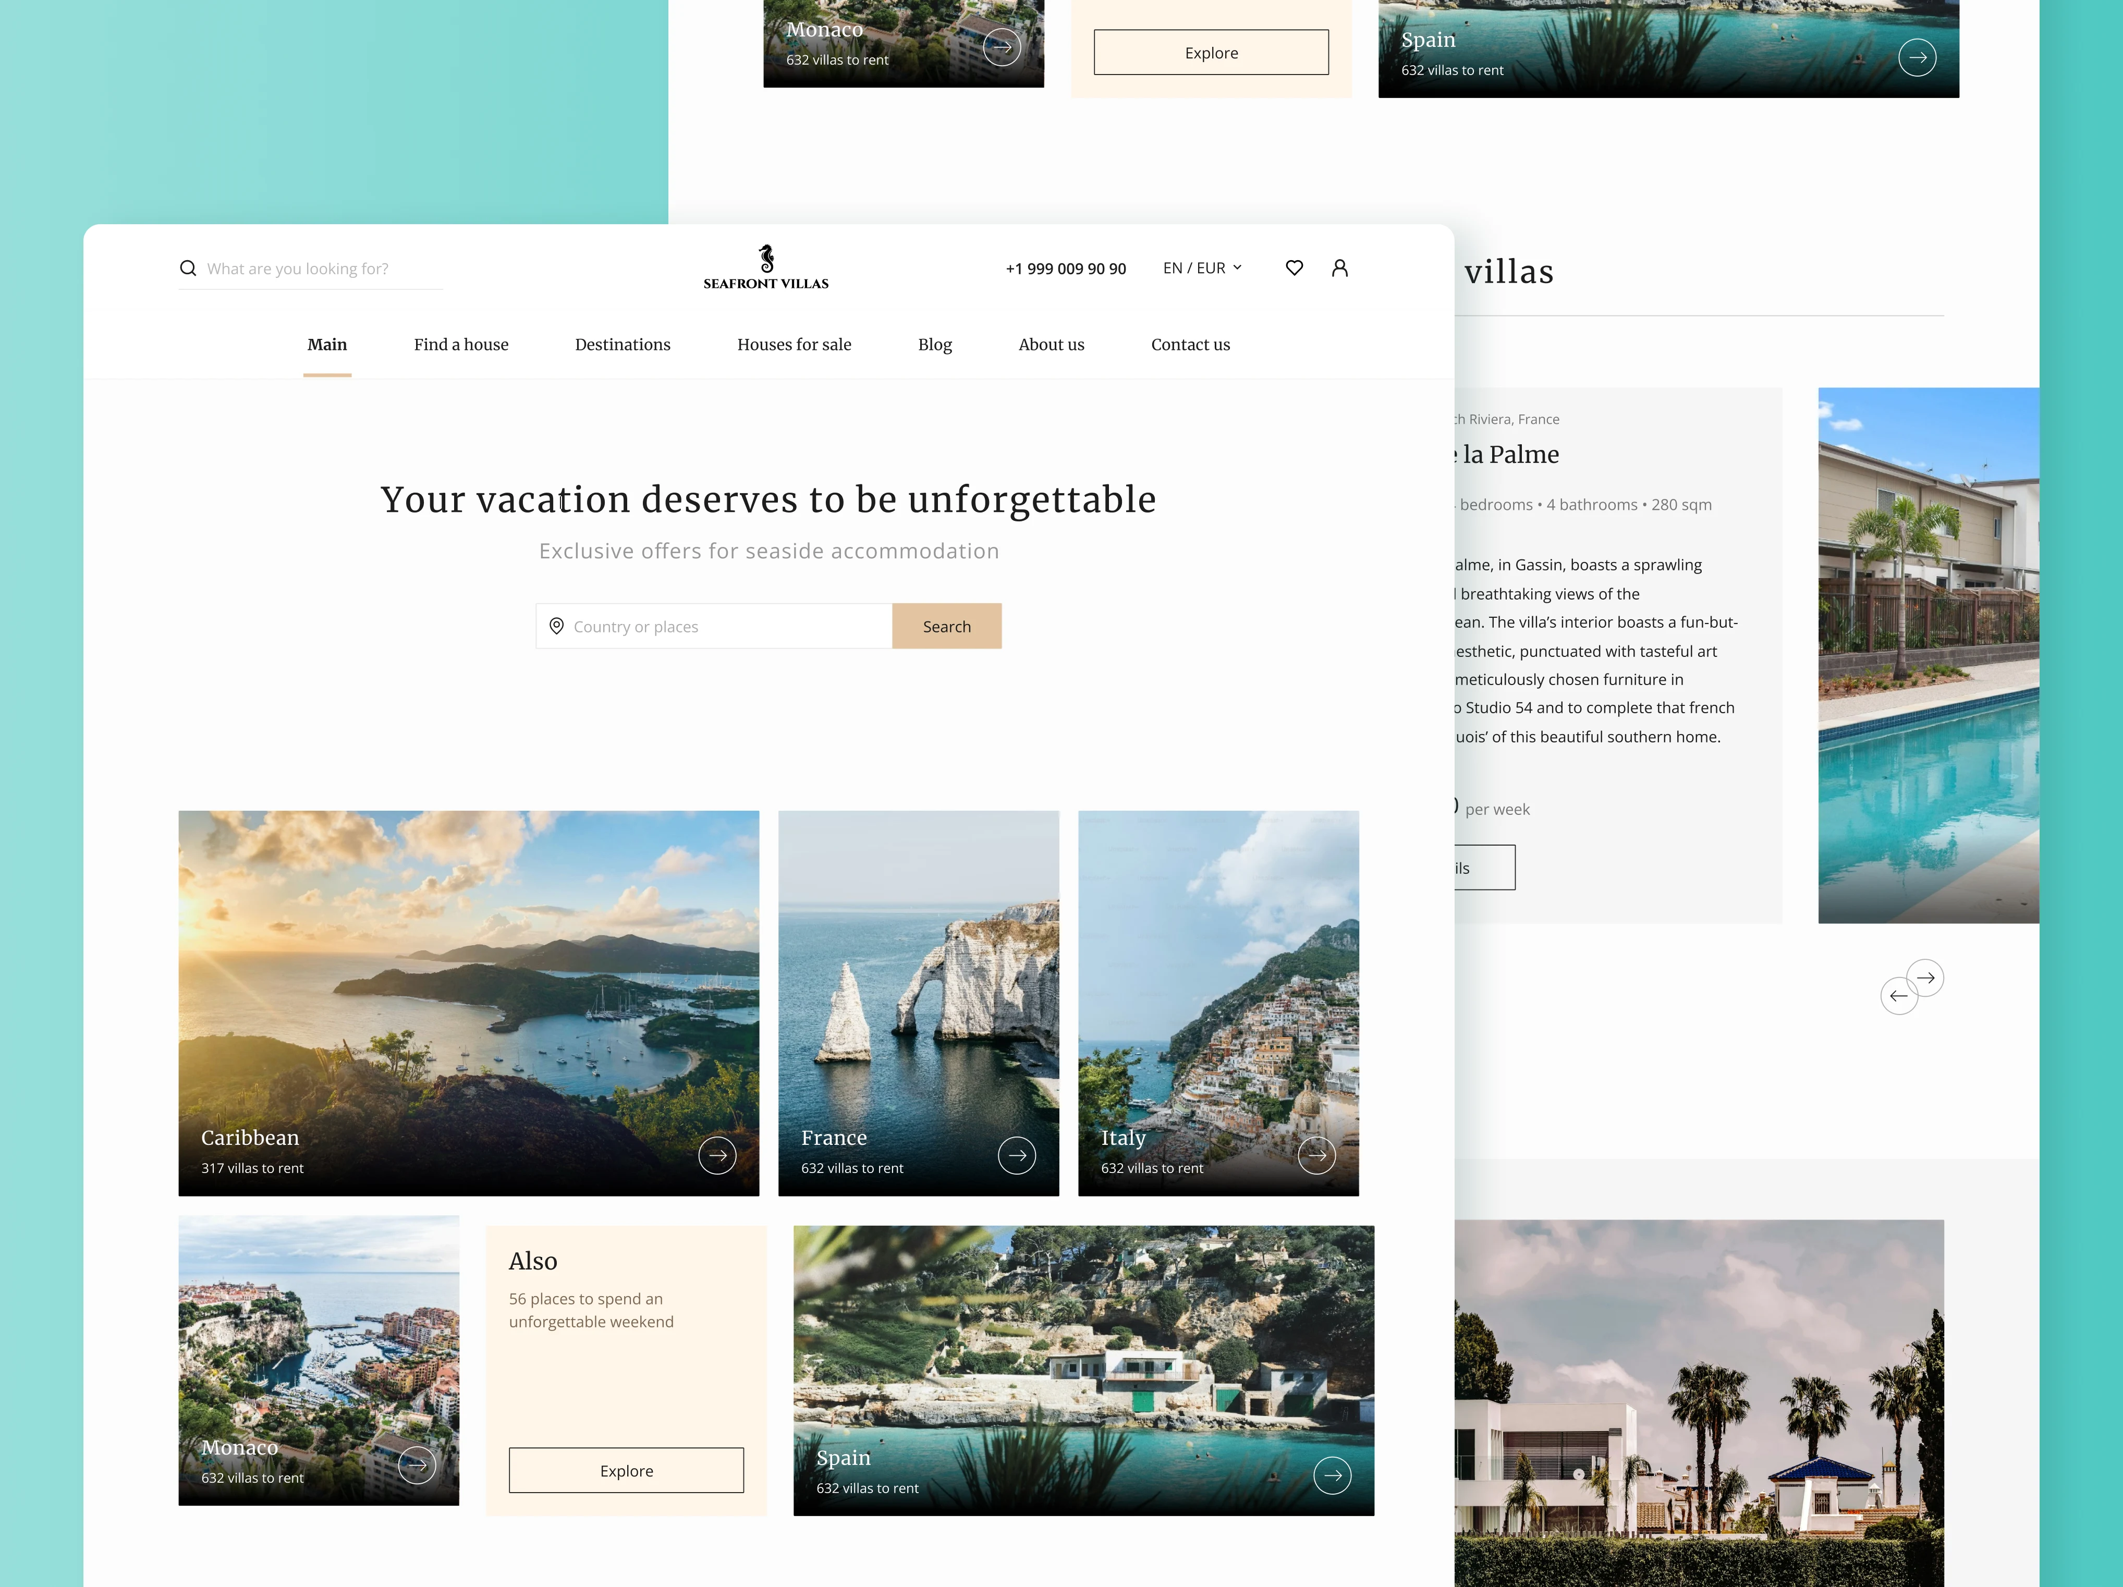Click the search magnifier icon in header
Screen dimensions: 2123x1587
[188, 268]
